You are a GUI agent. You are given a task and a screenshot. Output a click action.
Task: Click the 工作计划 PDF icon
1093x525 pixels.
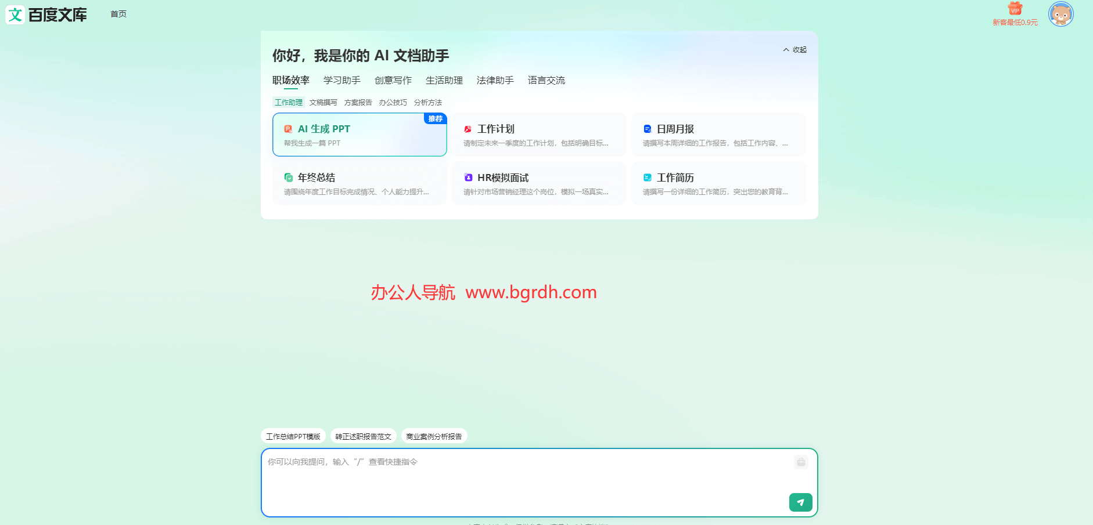(x=468, y=129)
